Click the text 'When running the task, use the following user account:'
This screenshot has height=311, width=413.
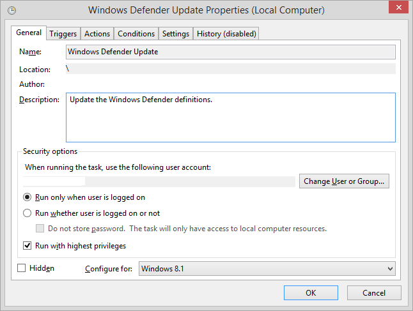(118, 167)
